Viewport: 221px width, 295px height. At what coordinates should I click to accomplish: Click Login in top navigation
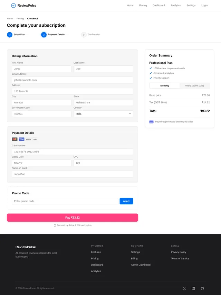[x=204, y=6]
